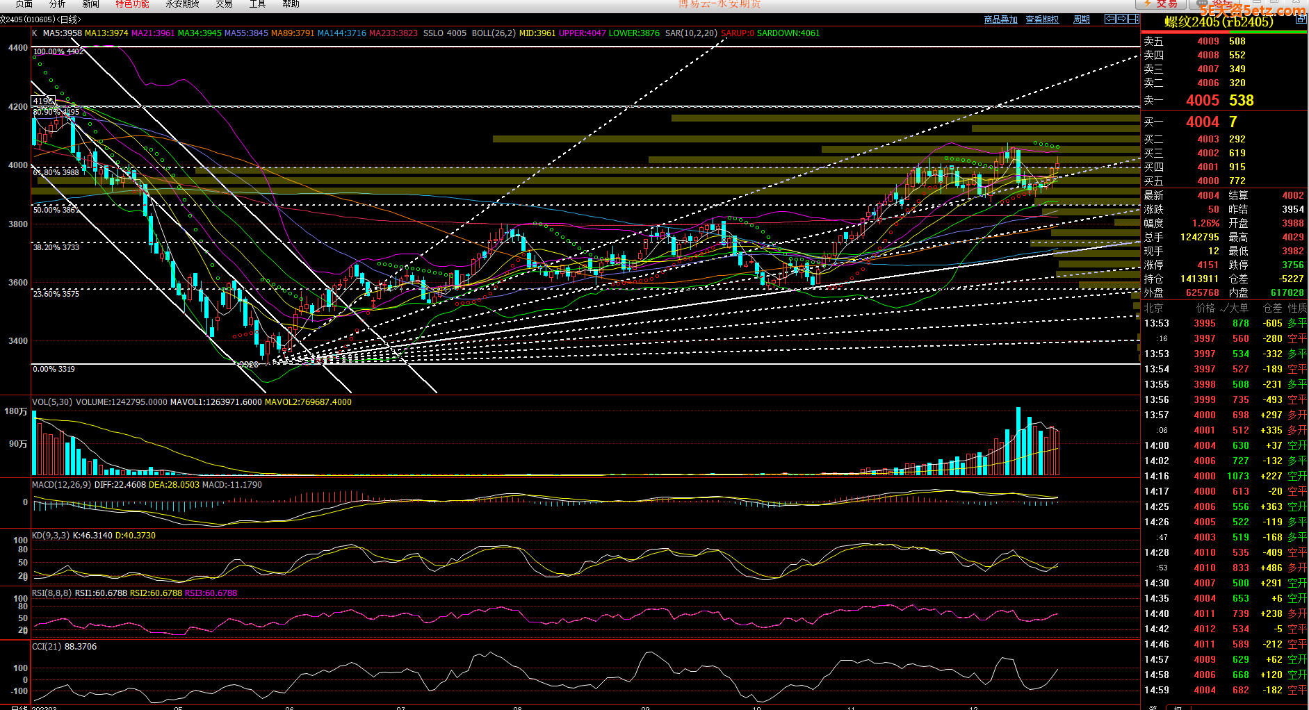Click the left arrow navigation icon
The height and width of the screenshot is (710, 1309).
coord(1110,19)
